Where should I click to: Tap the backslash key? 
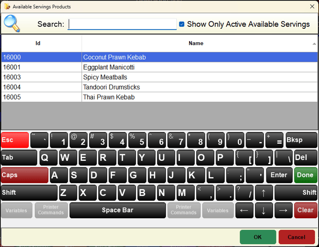(x=283, y=158)
